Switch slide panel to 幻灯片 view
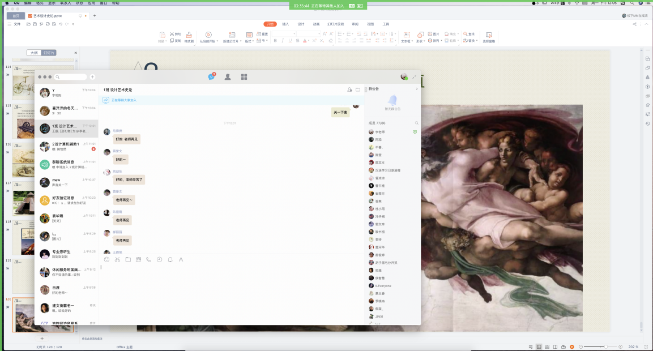Image resolution: width=653 pixels, height=351 pixels. click(x=49, y=53)
